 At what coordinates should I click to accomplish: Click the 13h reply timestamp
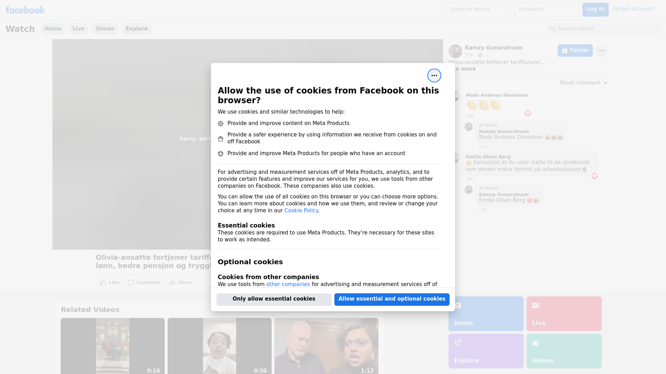483,210
